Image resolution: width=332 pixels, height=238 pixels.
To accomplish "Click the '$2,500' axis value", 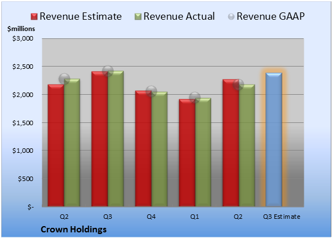I will pyautogui.click(x=23, y=67).
